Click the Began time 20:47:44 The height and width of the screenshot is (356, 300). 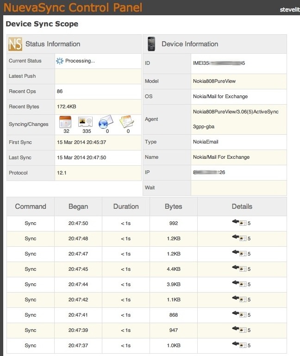(78, 284)
